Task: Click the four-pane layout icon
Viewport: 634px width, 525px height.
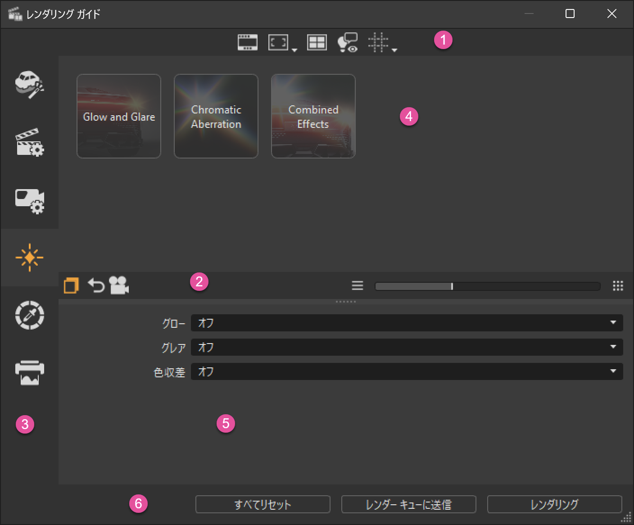Action: (317, 42)
